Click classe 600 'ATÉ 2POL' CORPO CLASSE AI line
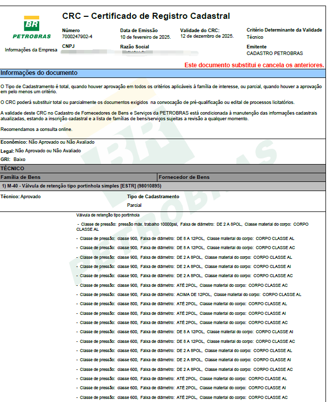Viewport: 327px width, 402px height. pyautogui.click(x=181, y=388)
